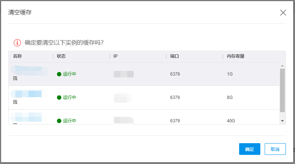The height and width of the screenshot is (164, 295).
Task: Close the 清空缓存 dialog with the X
Action: (x=283, y=13)
